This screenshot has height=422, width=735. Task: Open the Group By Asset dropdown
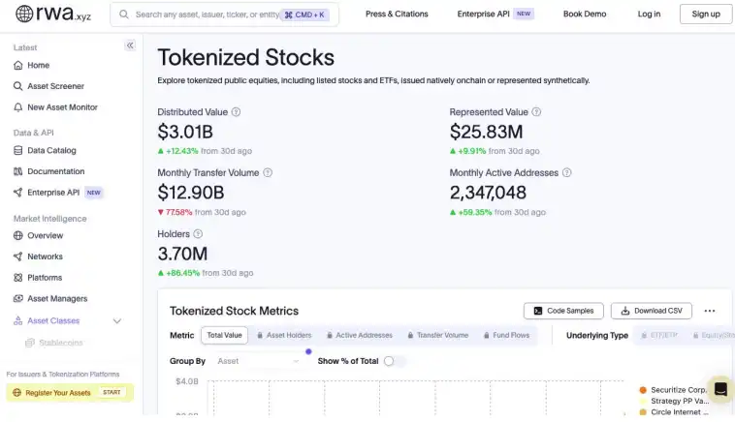(x=258, y=361)
